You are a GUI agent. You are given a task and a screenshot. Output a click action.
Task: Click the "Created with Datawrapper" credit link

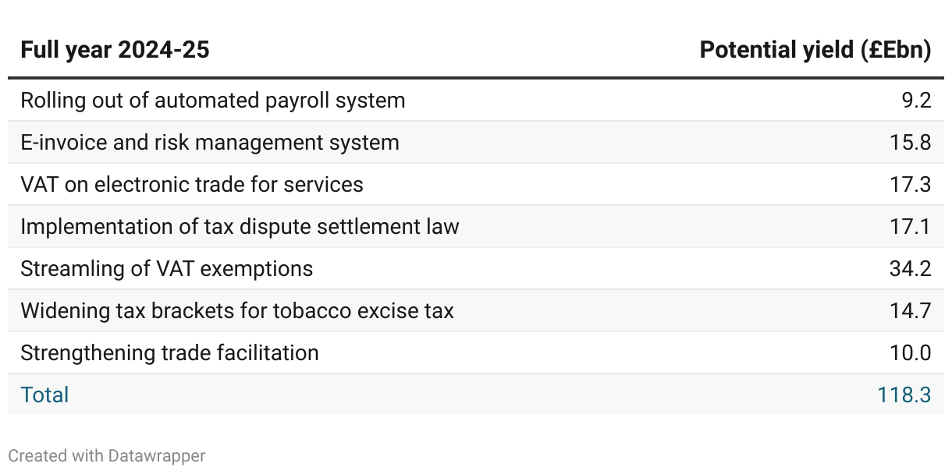[107, 456]
